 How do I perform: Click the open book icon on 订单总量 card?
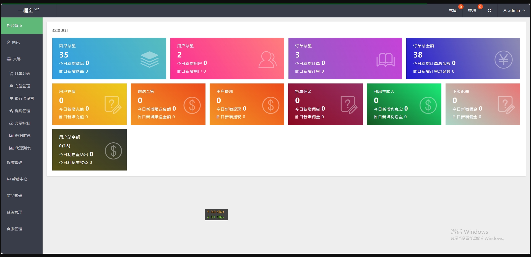385,59
